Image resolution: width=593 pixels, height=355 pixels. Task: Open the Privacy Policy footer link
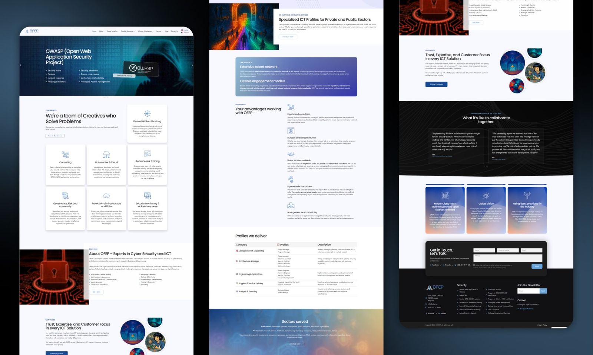(x=542, y=325)
